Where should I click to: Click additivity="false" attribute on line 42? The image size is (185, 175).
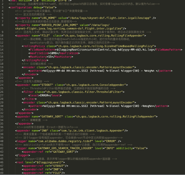tap(131, 148)
